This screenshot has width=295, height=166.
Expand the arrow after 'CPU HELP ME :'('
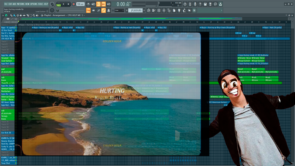tap(84, 16)
